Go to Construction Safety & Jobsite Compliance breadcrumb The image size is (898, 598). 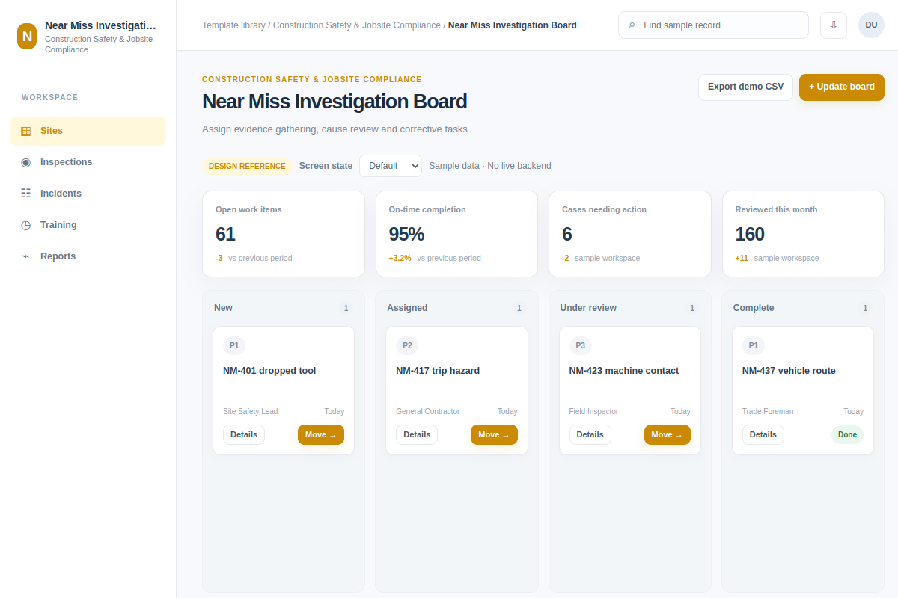pos(357,25)
